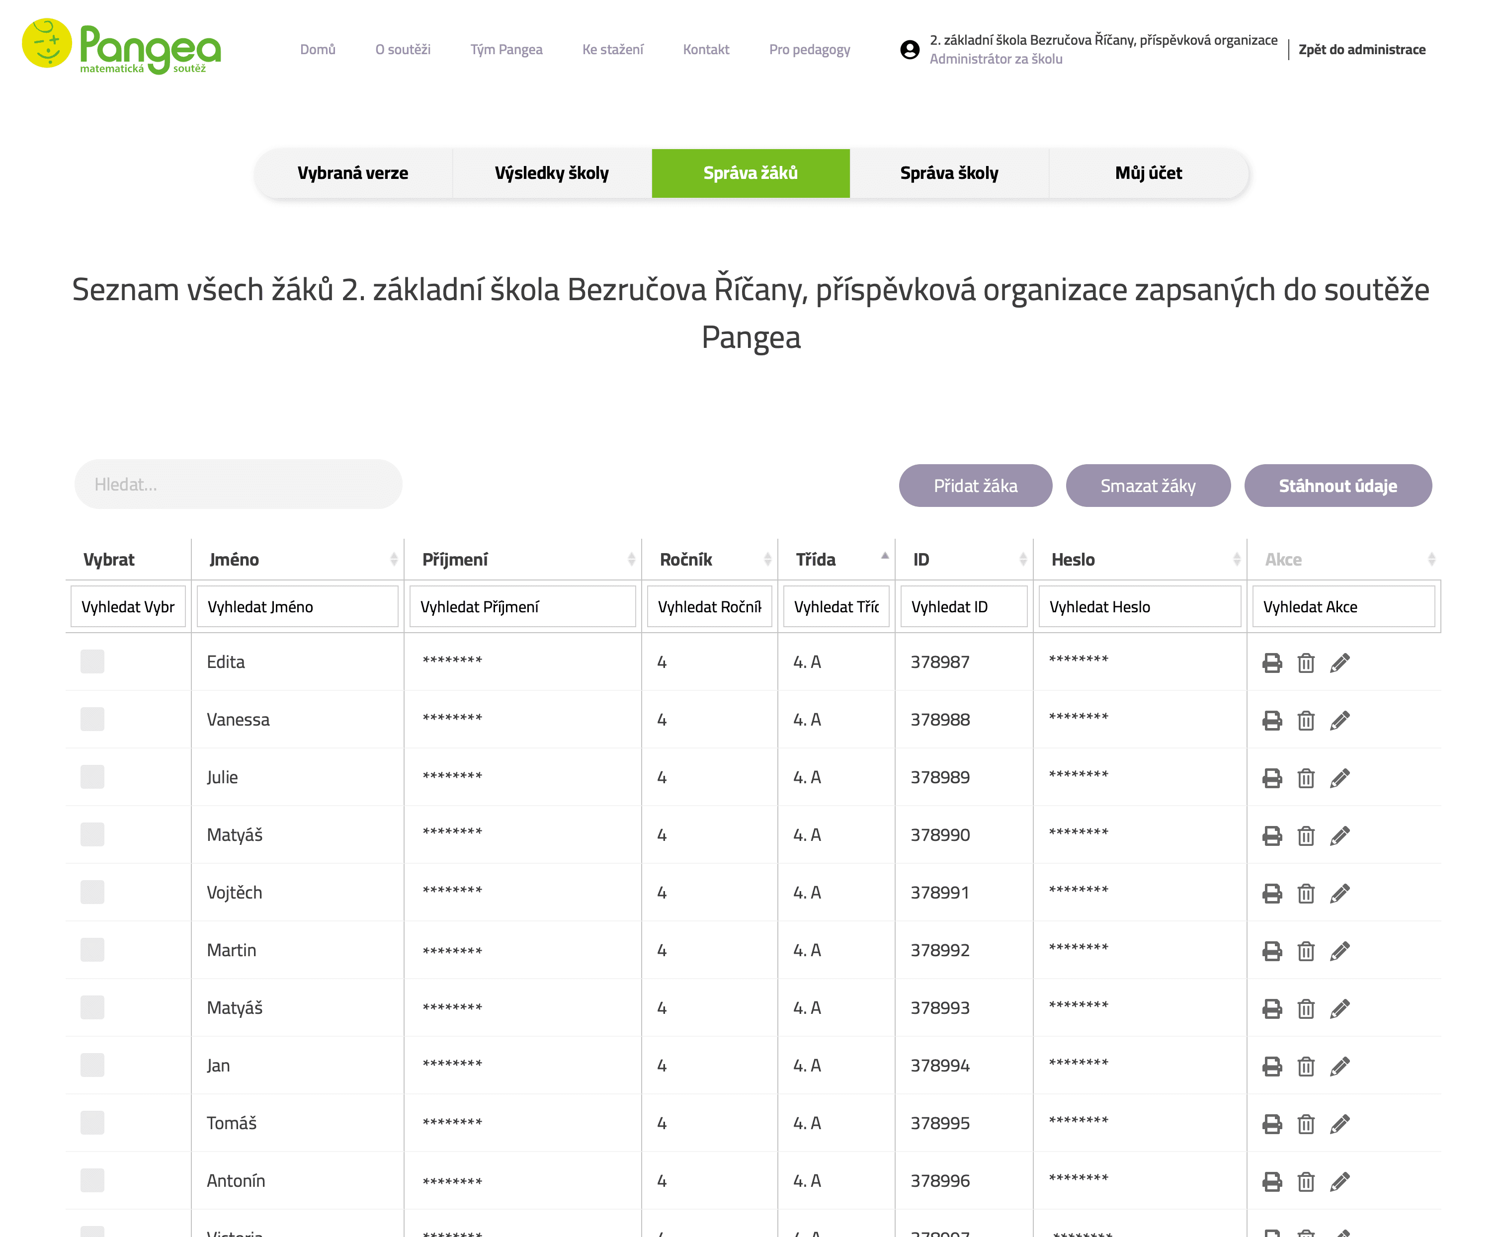This screenshot has height=1237, width=1503.
Task: Open O soutěži navigation link
Action: 403,49
